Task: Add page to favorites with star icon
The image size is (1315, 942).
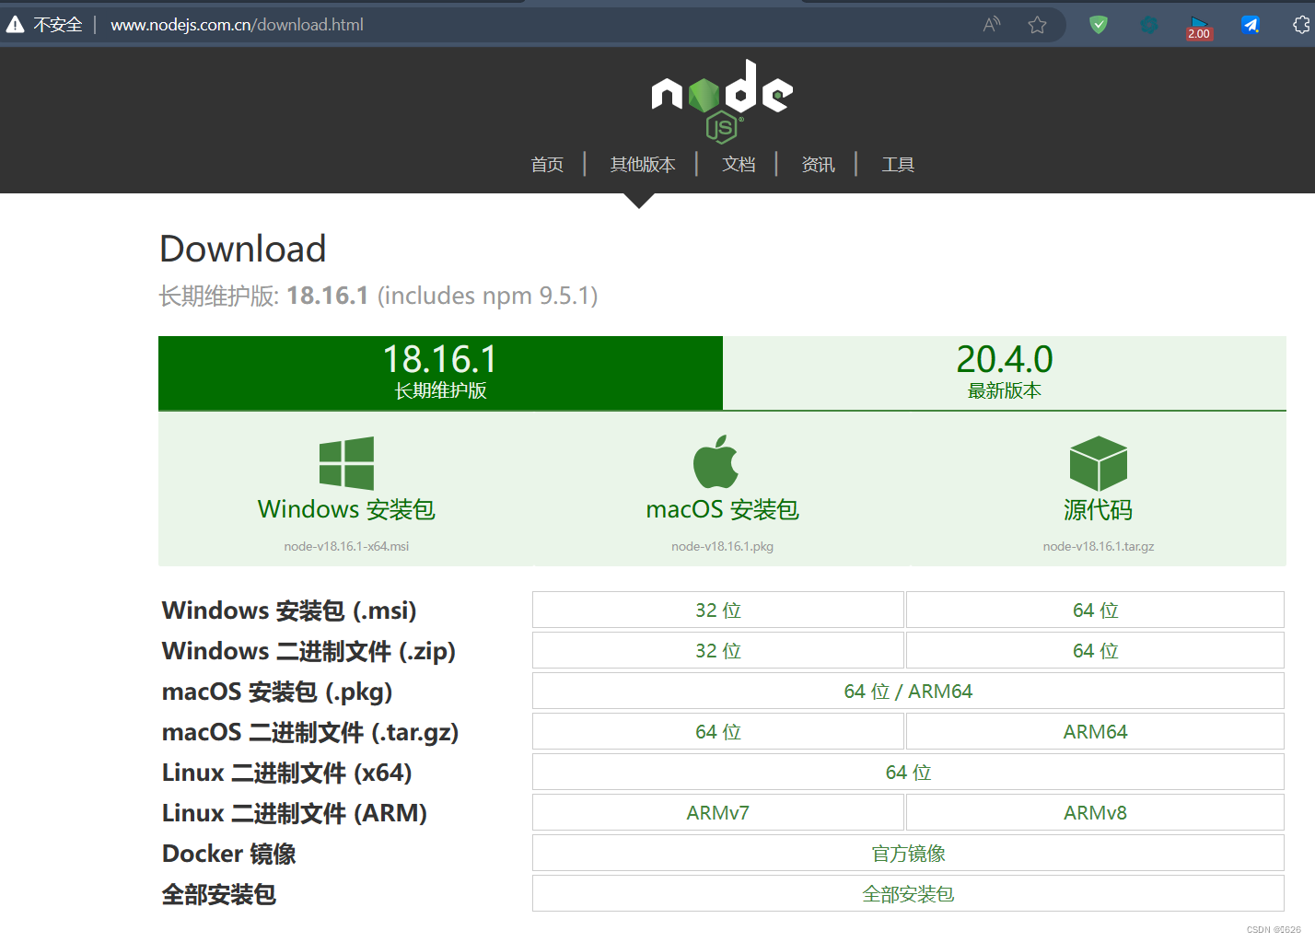Action: [x=1038, y=25]
